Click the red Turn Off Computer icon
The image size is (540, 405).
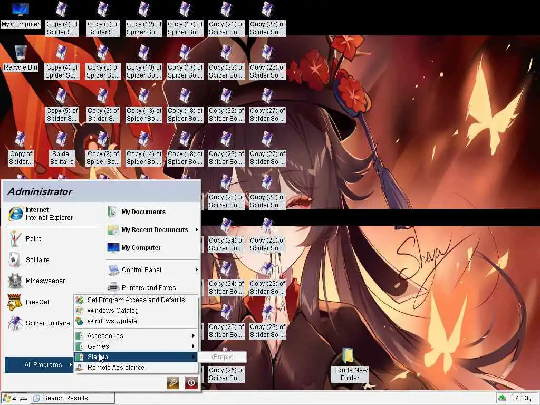coord(191,382)
